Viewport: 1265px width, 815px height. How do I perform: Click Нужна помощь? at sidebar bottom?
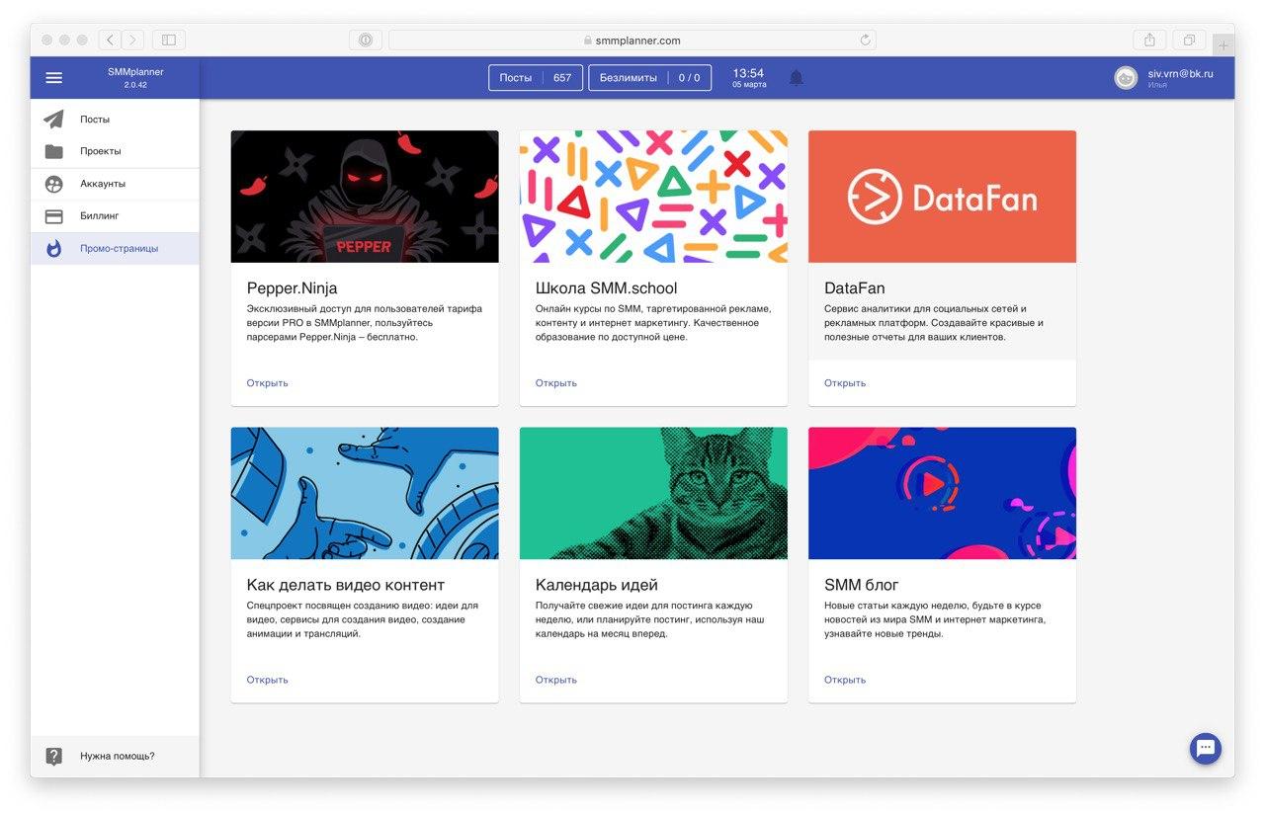(x=115, y=757)
